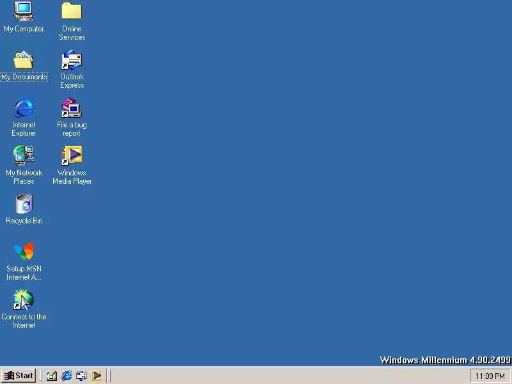This screenshot has width=512, height=384.
Task: Select the Connect to the Internet shortcut
Action: click(23, 300)
